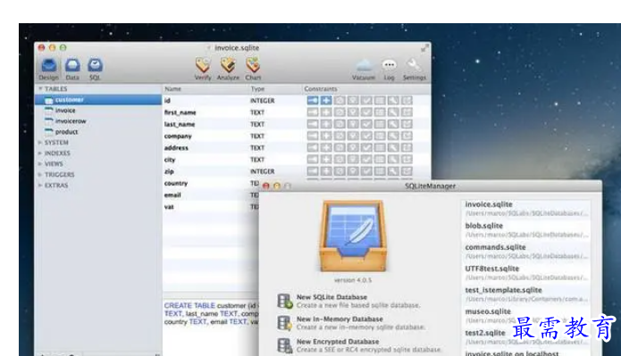
Task: Open recent file museo.sqlite
Action: (x=526, y=315)
